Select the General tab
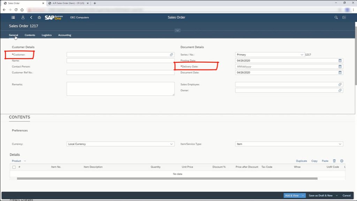This screenshot has width=357, height=201. [14, 35]
